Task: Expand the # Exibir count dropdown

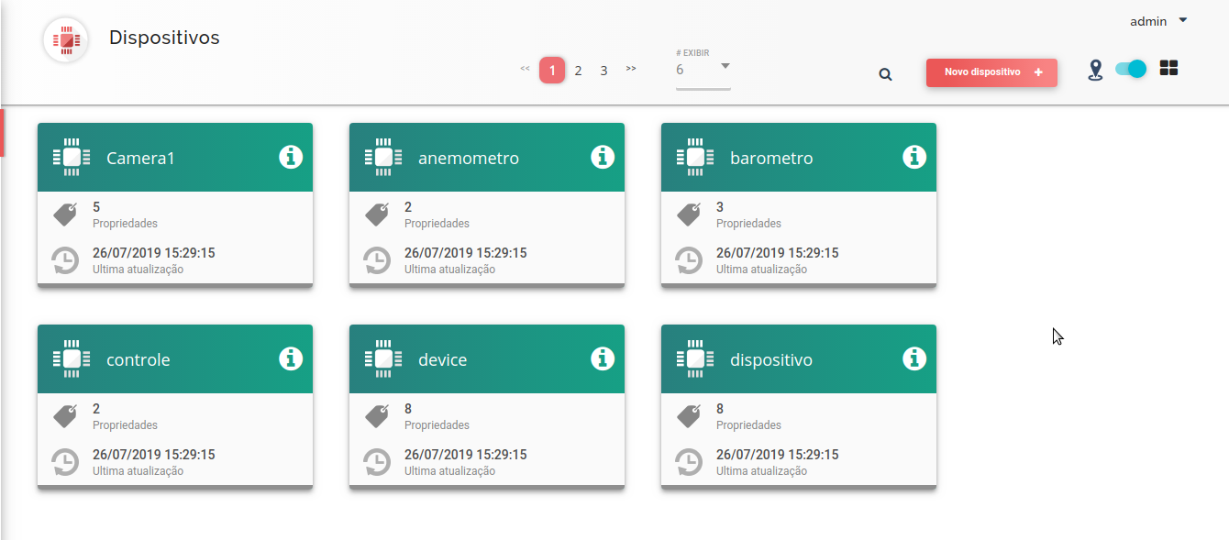Action: click(703, 70)
